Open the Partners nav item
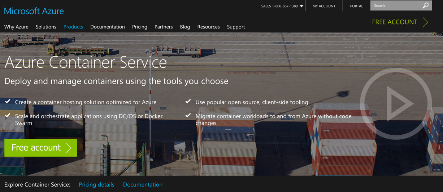Image resolution: width=443 pixels, height=192 pixels. pos(164,27)
